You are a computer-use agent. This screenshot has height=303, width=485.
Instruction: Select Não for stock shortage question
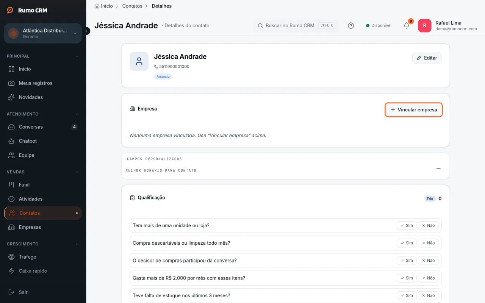coord(428,295)
